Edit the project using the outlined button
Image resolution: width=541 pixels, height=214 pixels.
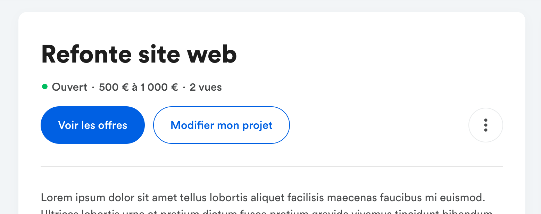click(222, 125)
